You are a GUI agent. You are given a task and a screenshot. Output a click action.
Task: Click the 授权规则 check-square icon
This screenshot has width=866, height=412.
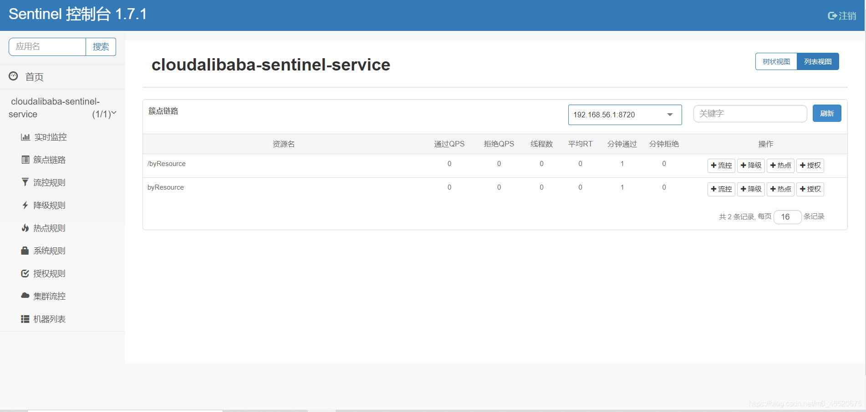pyautogui.click(x=25, y=273)
